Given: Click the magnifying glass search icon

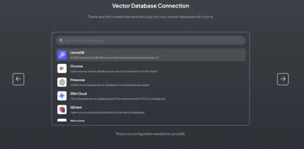Looking at the screenshot, I should [61, 40].
